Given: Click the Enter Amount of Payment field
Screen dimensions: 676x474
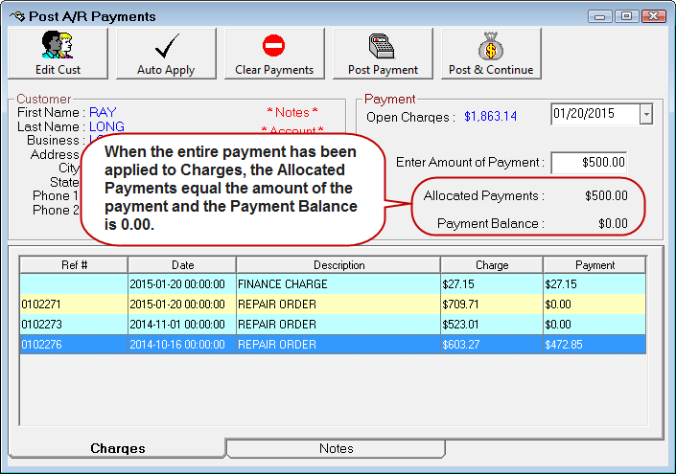Looking at the screenshot, I should click(589, 163).
